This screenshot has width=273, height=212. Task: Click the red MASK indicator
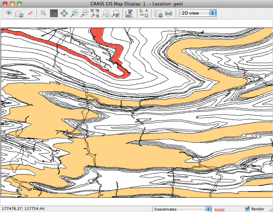click(x=219, y=210)
